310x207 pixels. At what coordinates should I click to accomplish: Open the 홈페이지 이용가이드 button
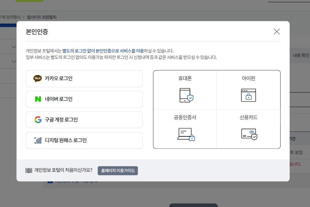pos(118,171)
